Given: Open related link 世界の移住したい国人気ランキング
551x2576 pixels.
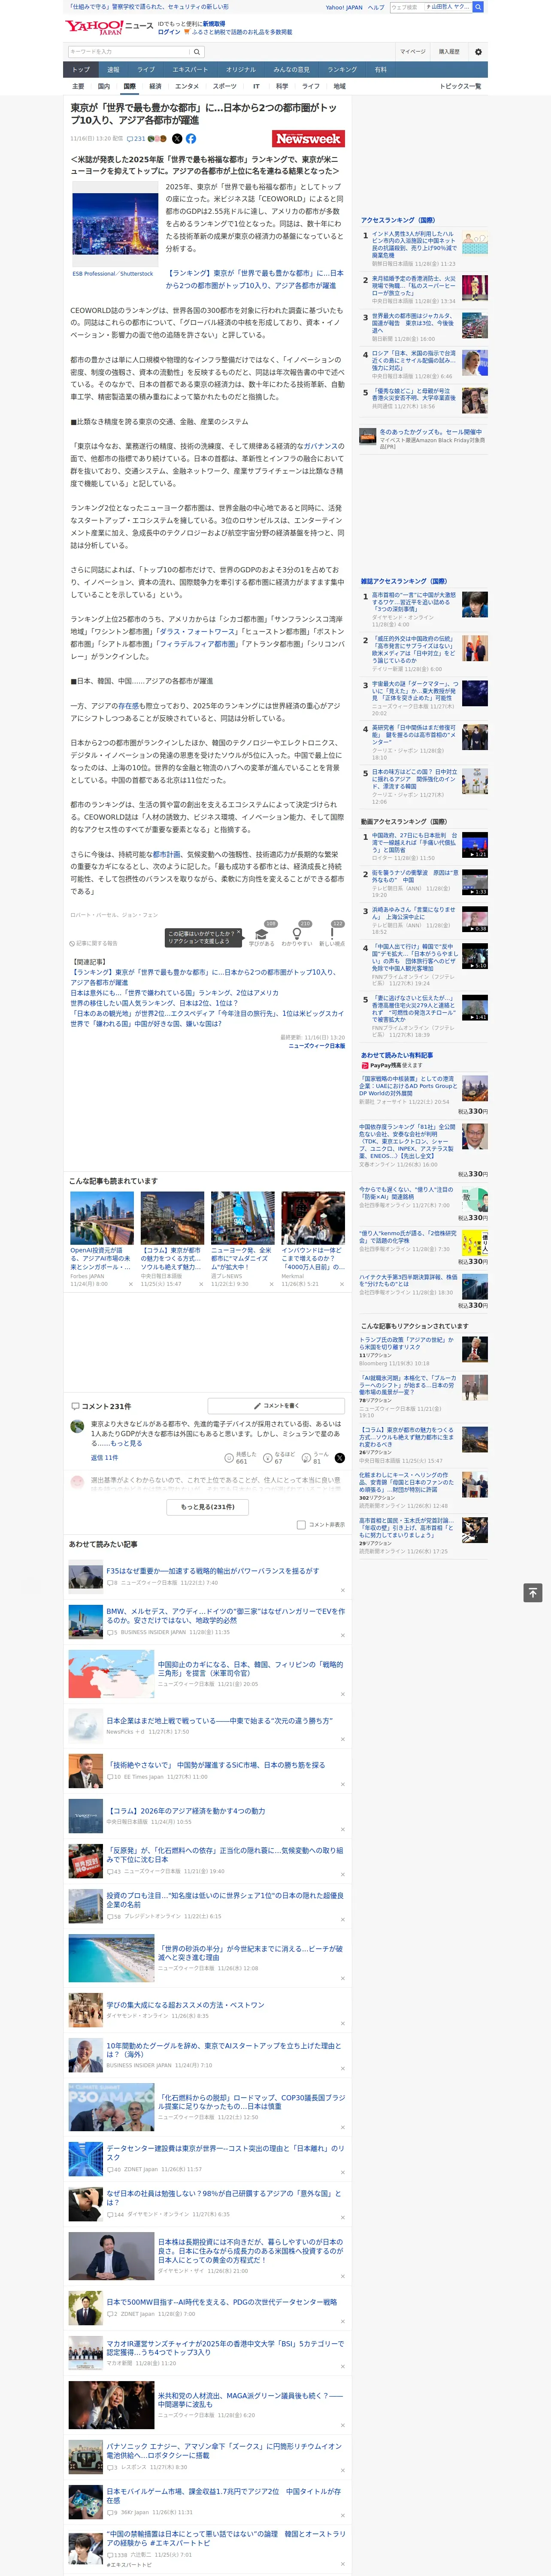Looking at the screenshot, I should (153, 1003).
